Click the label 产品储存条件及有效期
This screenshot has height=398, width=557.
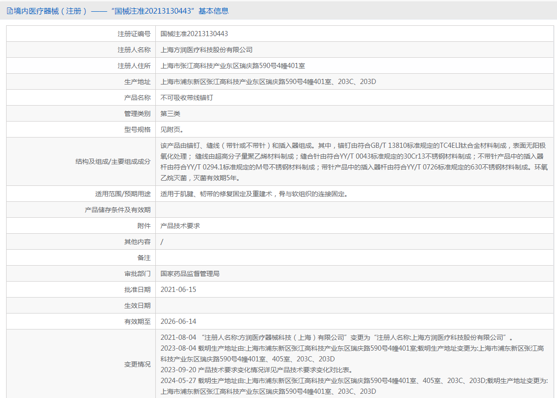click(x=118, y=210)
